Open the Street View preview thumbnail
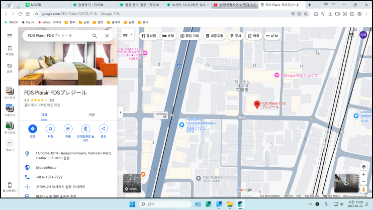The image size is (373, 210). click(346, 183)
